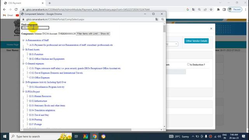Bookmark this page with the star icon
The height and width of the screenshot is (140, 249).
coord(211,9)
